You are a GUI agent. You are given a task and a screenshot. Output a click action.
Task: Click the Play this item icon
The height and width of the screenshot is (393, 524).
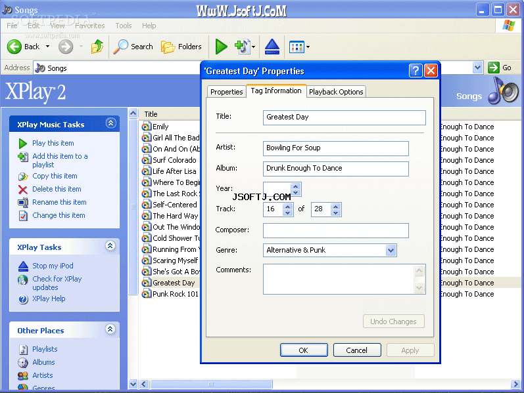[23, 144]
